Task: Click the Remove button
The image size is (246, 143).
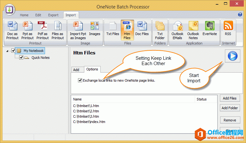Action: click(230, 120)
